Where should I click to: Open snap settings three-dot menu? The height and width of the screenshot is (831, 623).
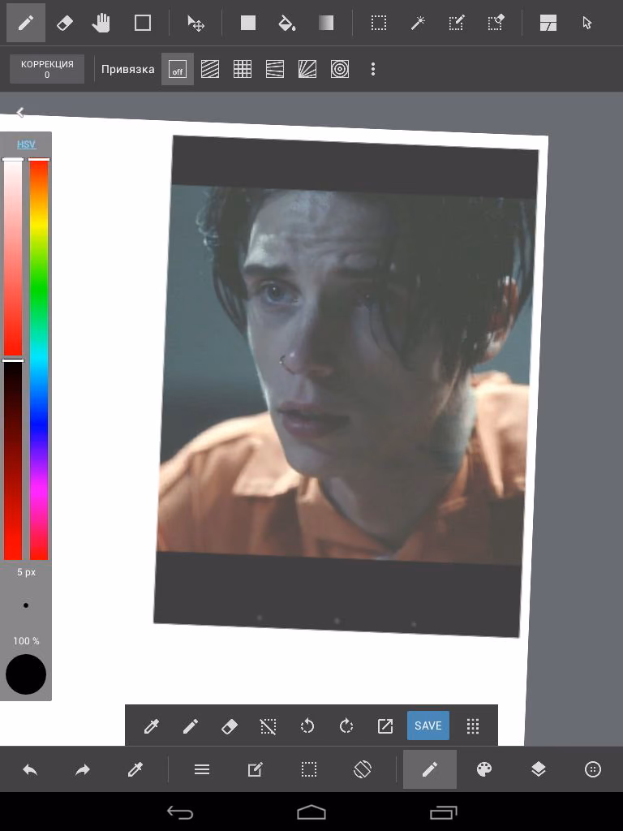click(x=373, y=69)
